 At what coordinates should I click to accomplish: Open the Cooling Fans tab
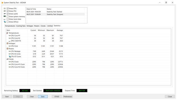pos(21,26)
